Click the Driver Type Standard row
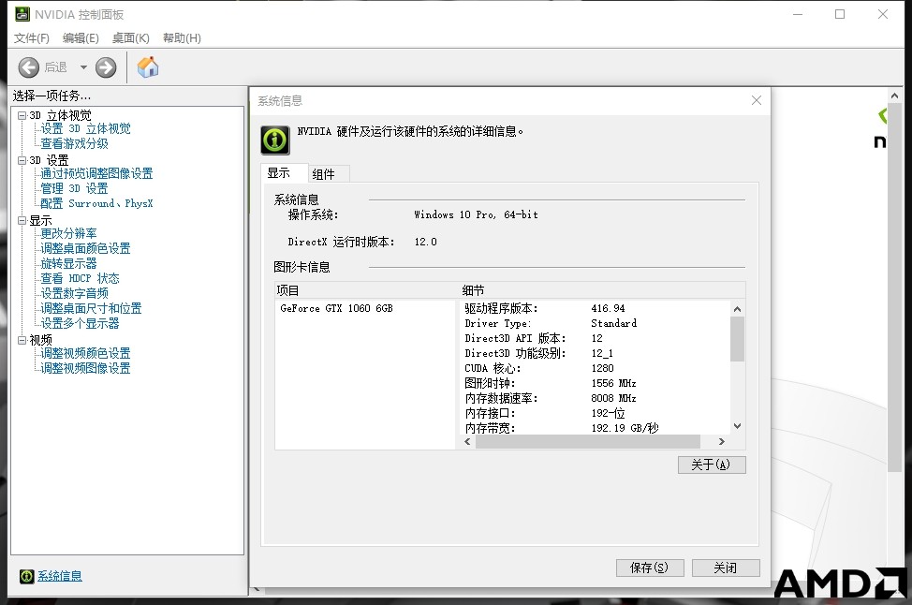 pos(596,323)
